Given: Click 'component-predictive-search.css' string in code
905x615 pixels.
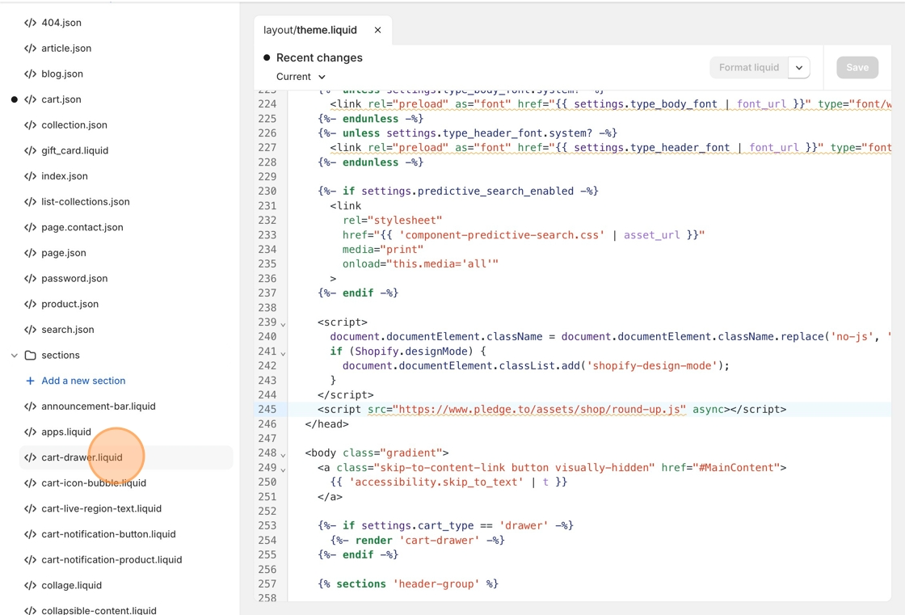Looking at the screenshot, I should 502,235.
